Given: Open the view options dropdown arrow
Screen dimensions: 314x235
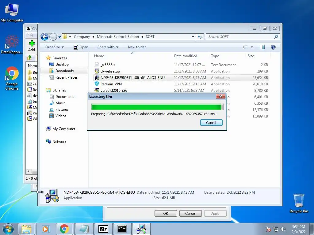Looking at the screenshot, I should 252,47.
